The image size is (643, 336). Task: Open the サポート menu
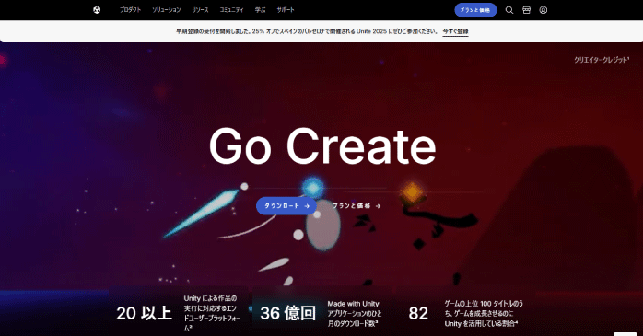pos(286,10)
